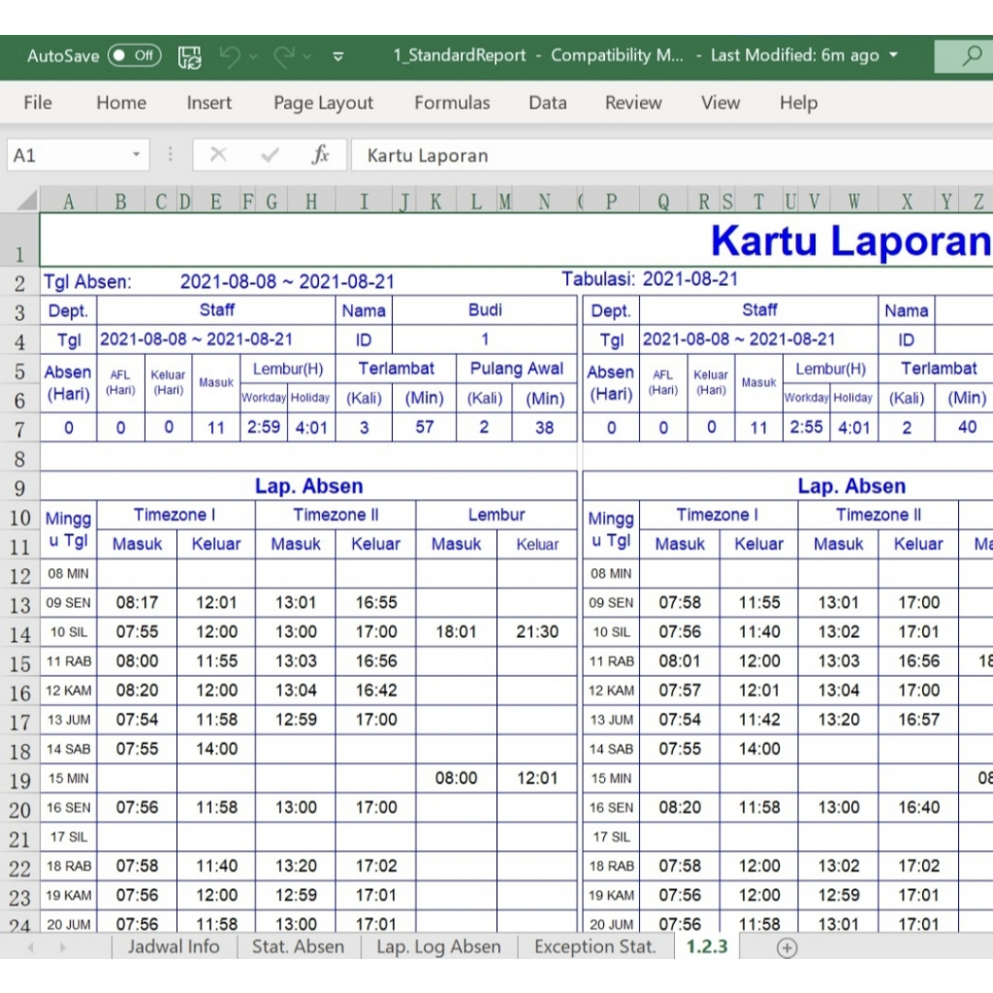Expand the Last Modified file info dropdown
This screenshot has width=993, height=993.
893,55
